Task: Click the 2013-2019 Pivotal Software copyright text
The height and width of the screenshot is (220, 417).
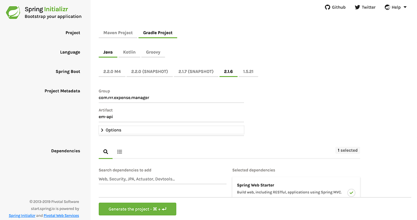Action: (54, 202)
